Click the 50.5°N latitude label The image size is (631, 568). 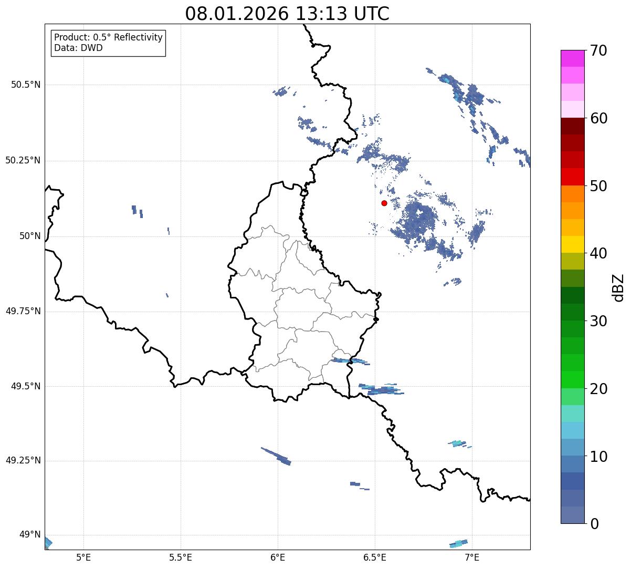click(26, 85)
